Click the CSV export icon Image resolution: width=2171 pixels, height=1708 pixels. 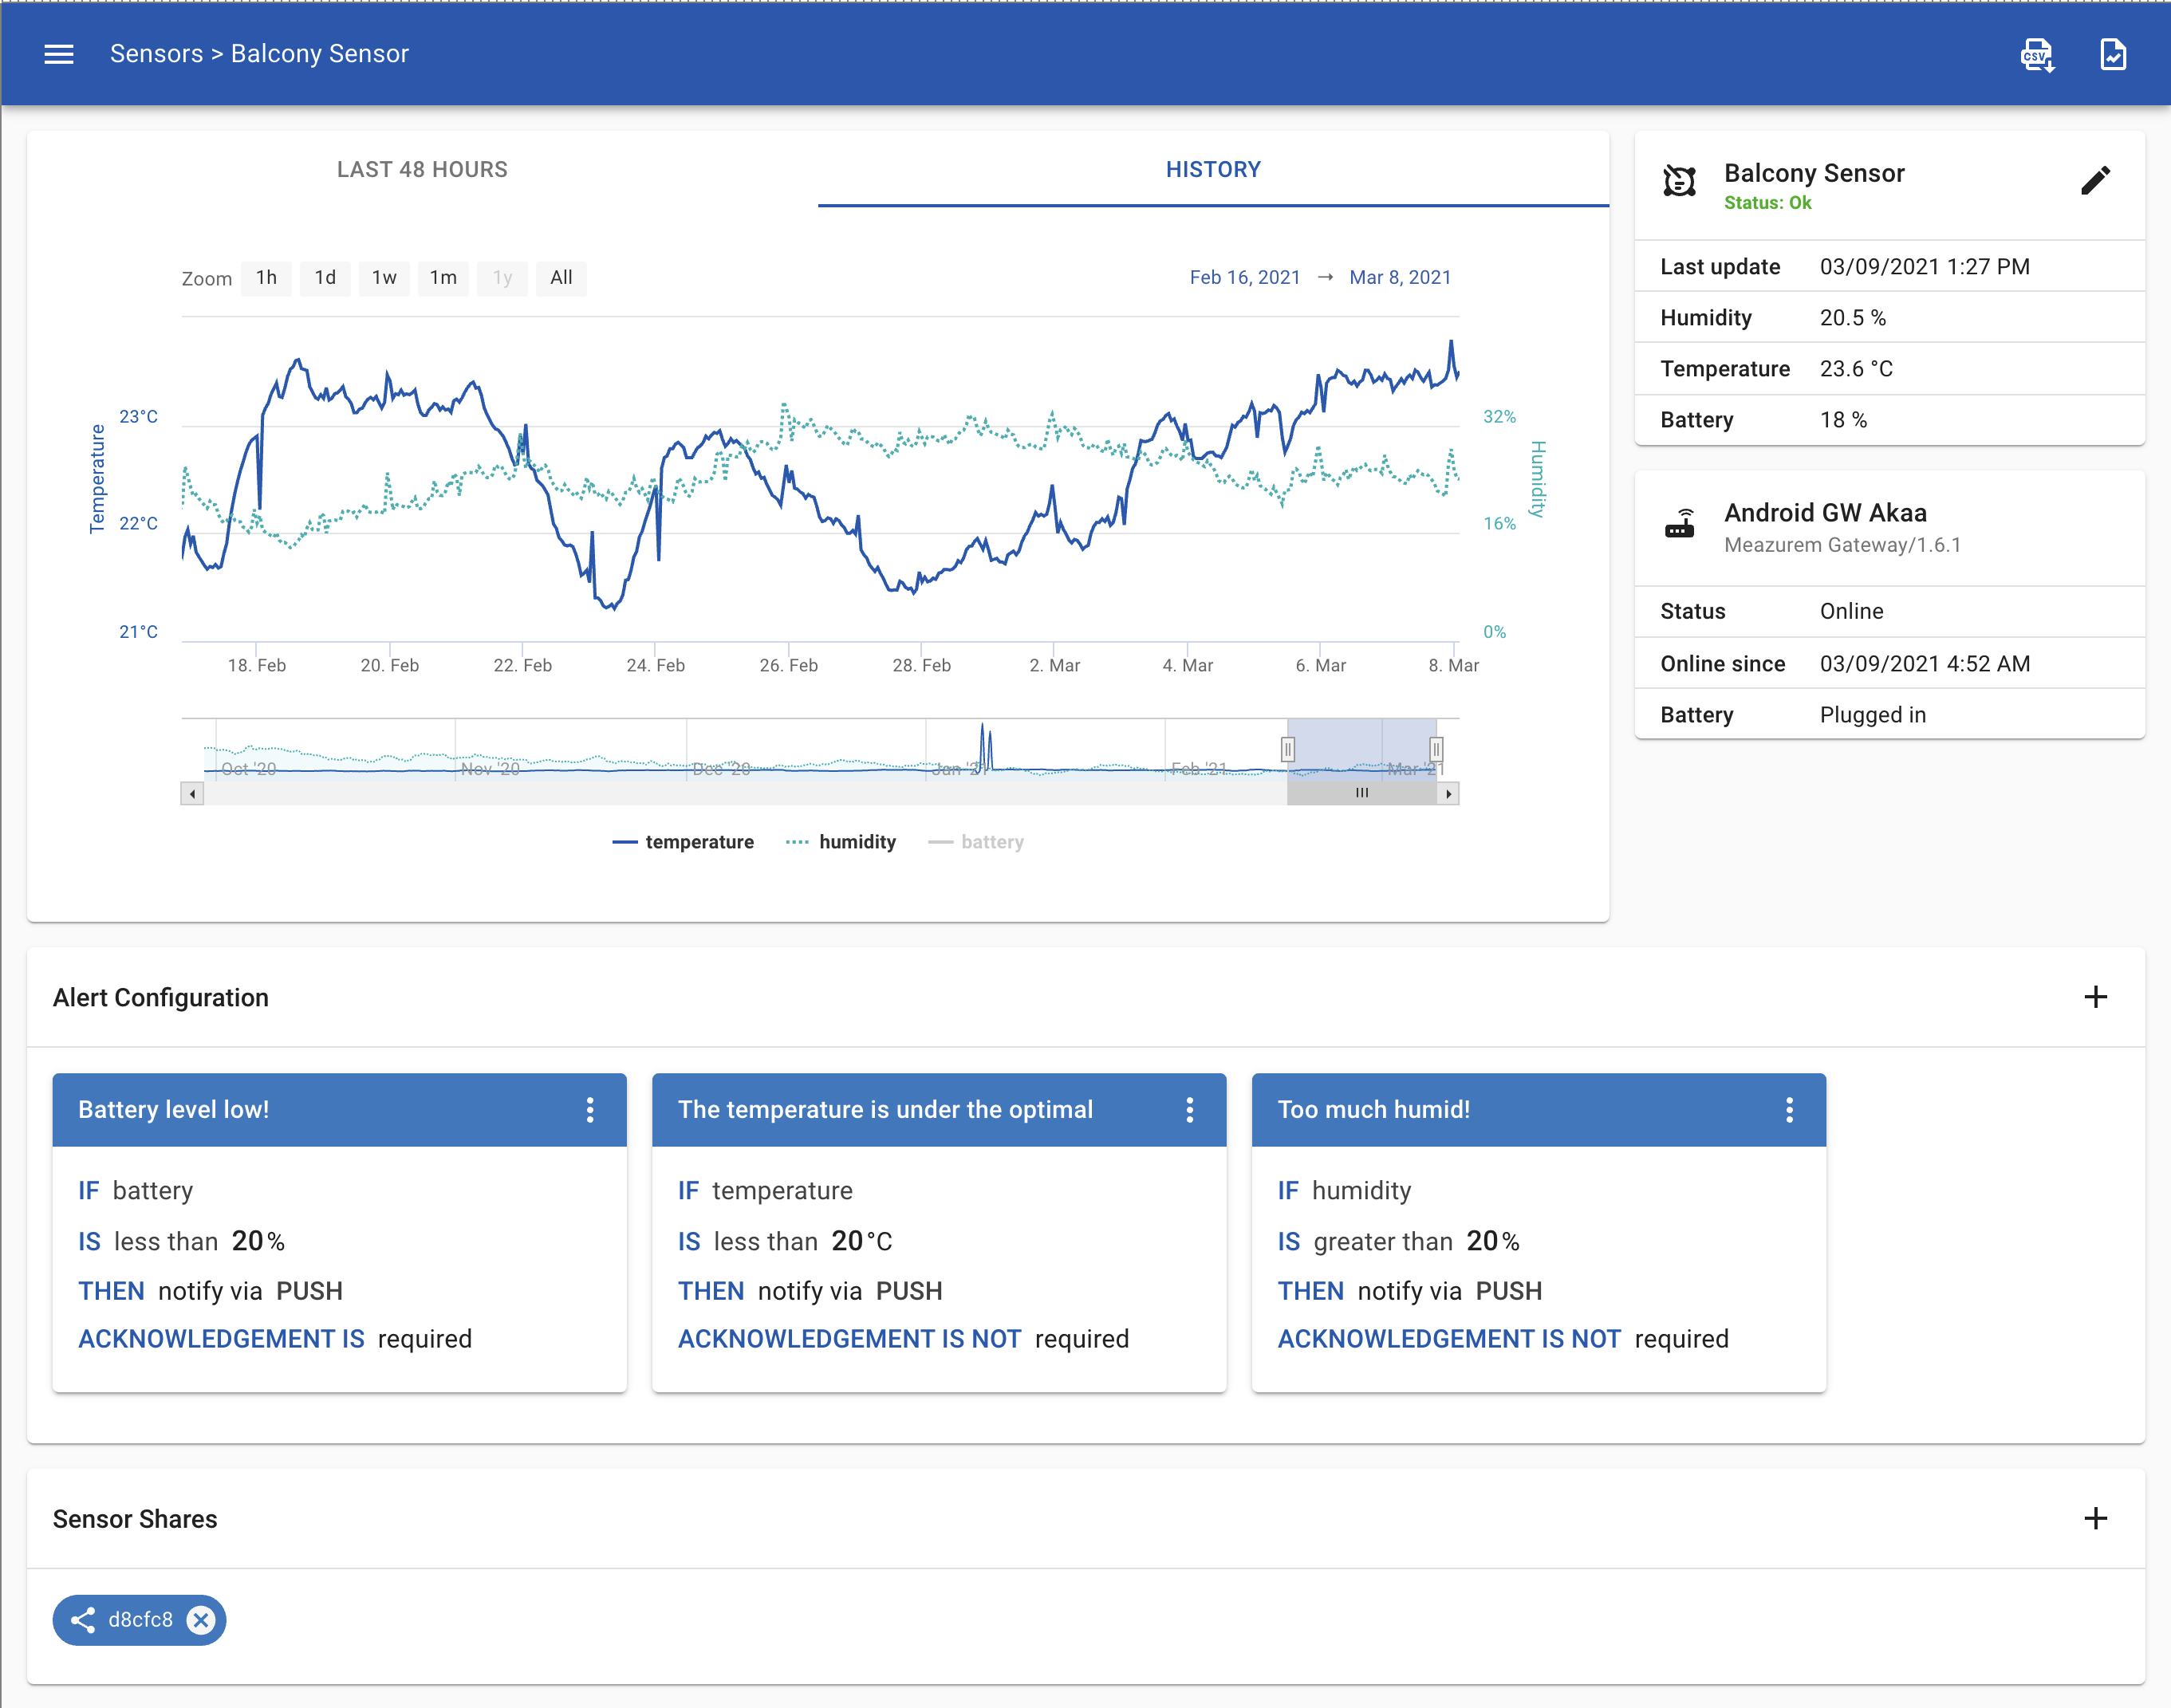(x=2037, y=54)
